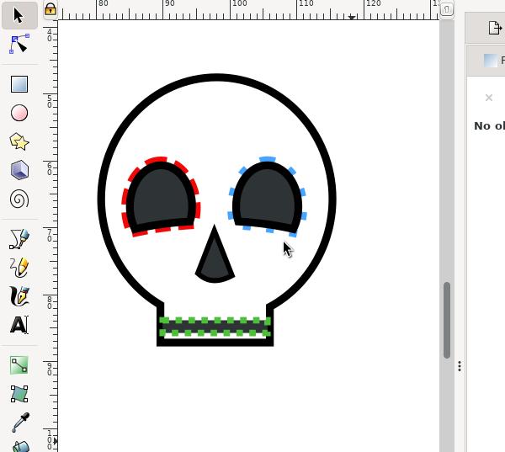
Task: Choose the Rectangle tool
Action: point(19,84)
